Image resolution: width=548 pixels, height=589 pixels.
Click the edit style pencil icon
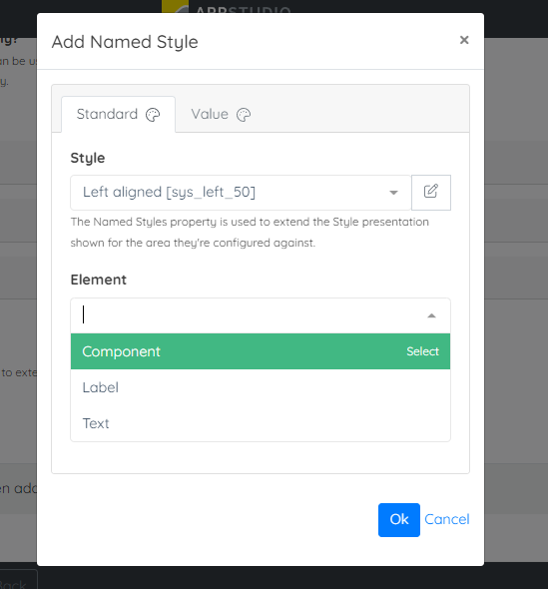click(x=431, y=193)
